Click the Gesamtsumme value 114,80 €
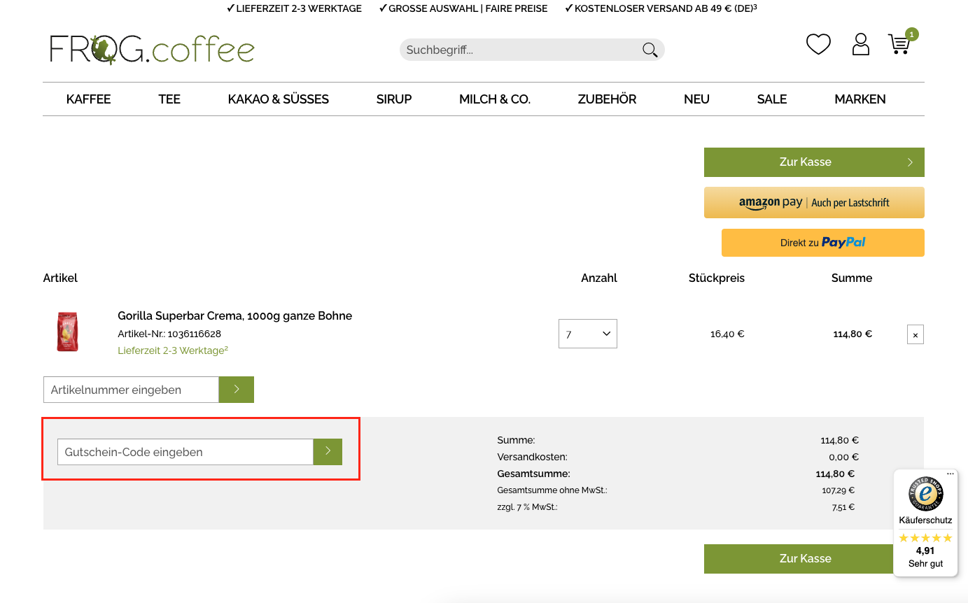This screenshot has height=603, width=968. click(835, 474)
